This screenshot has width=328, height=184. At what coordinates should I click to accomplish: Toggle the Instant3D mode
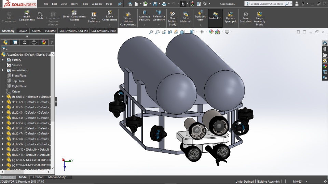click(x=215, y=16)
